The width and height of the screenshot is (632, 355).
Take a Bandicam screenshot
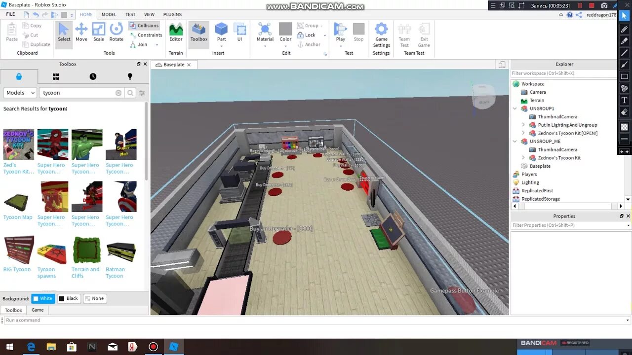[x=604, y=5]
